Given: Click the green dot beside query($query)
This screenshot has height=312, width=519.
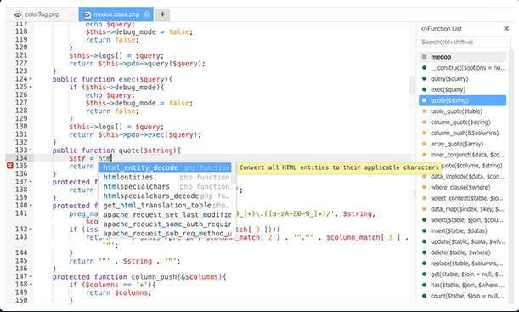Looking at the screenshot, I should coord(424,79).
